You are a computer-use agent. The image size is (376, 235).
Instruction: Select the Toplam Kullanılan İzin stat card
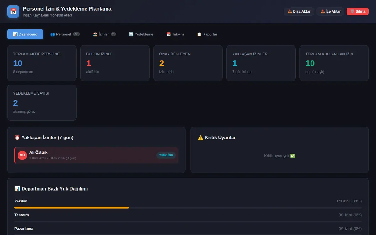coord(334,63)
